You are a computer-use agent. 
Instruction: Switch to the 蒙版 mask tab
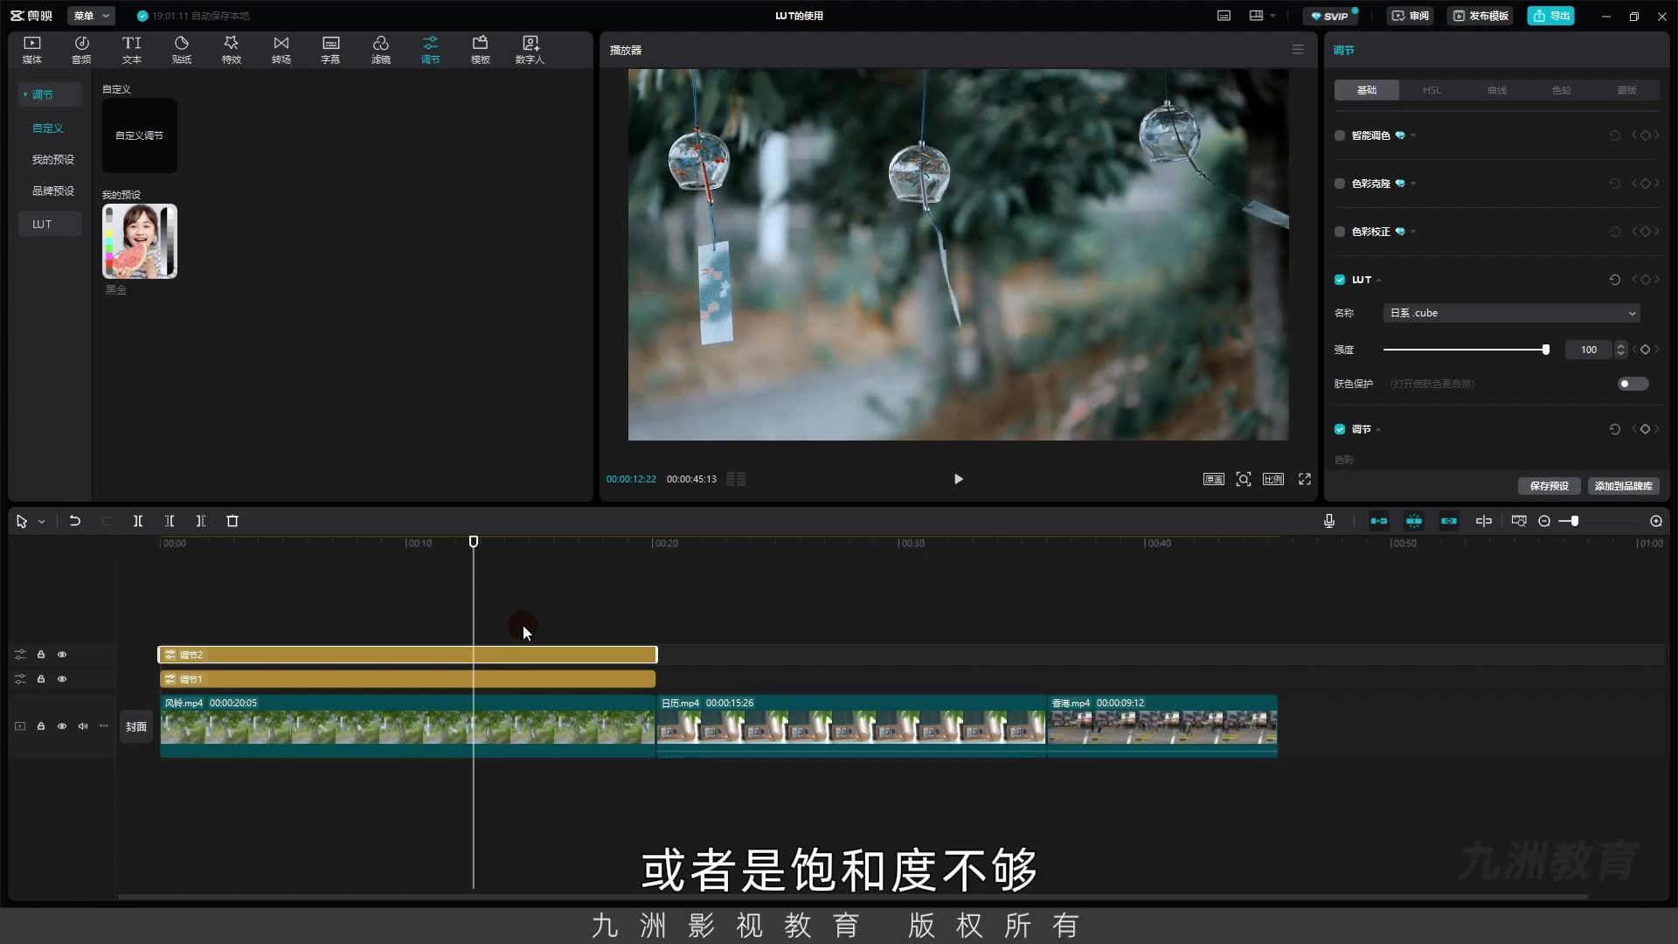click(x=1626, y=90)
